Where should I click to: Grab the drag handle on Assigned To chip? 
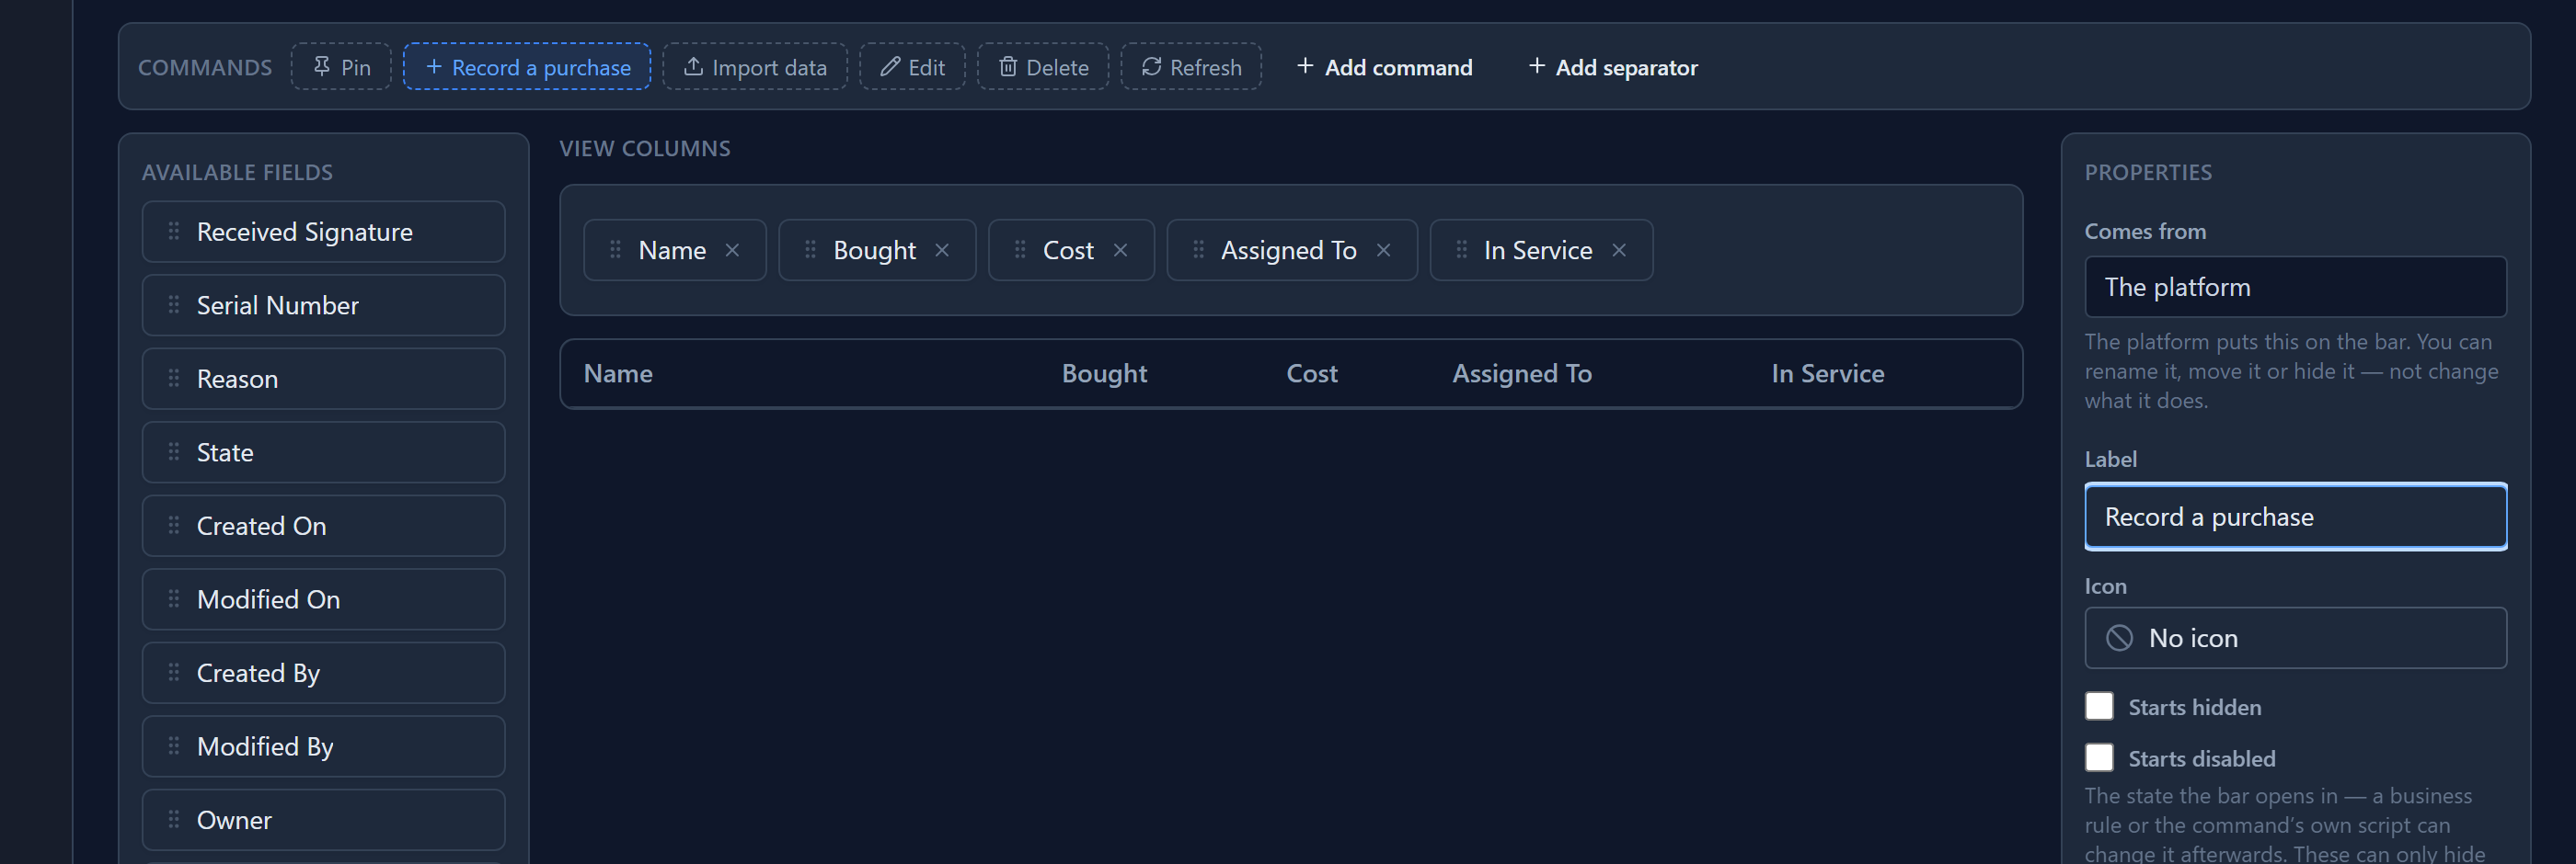[1198, 250]
